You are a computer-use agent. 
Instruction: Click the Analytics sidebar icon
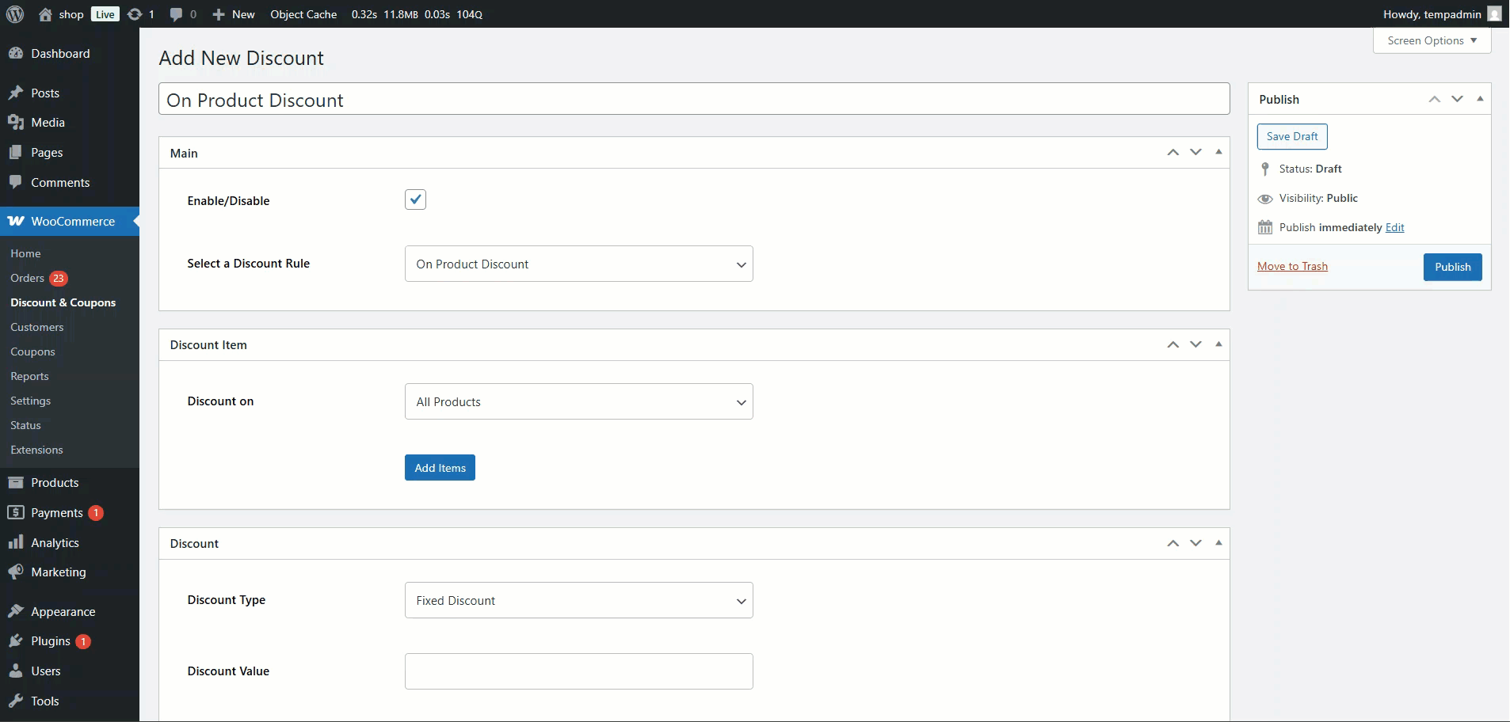coord(16,542)
